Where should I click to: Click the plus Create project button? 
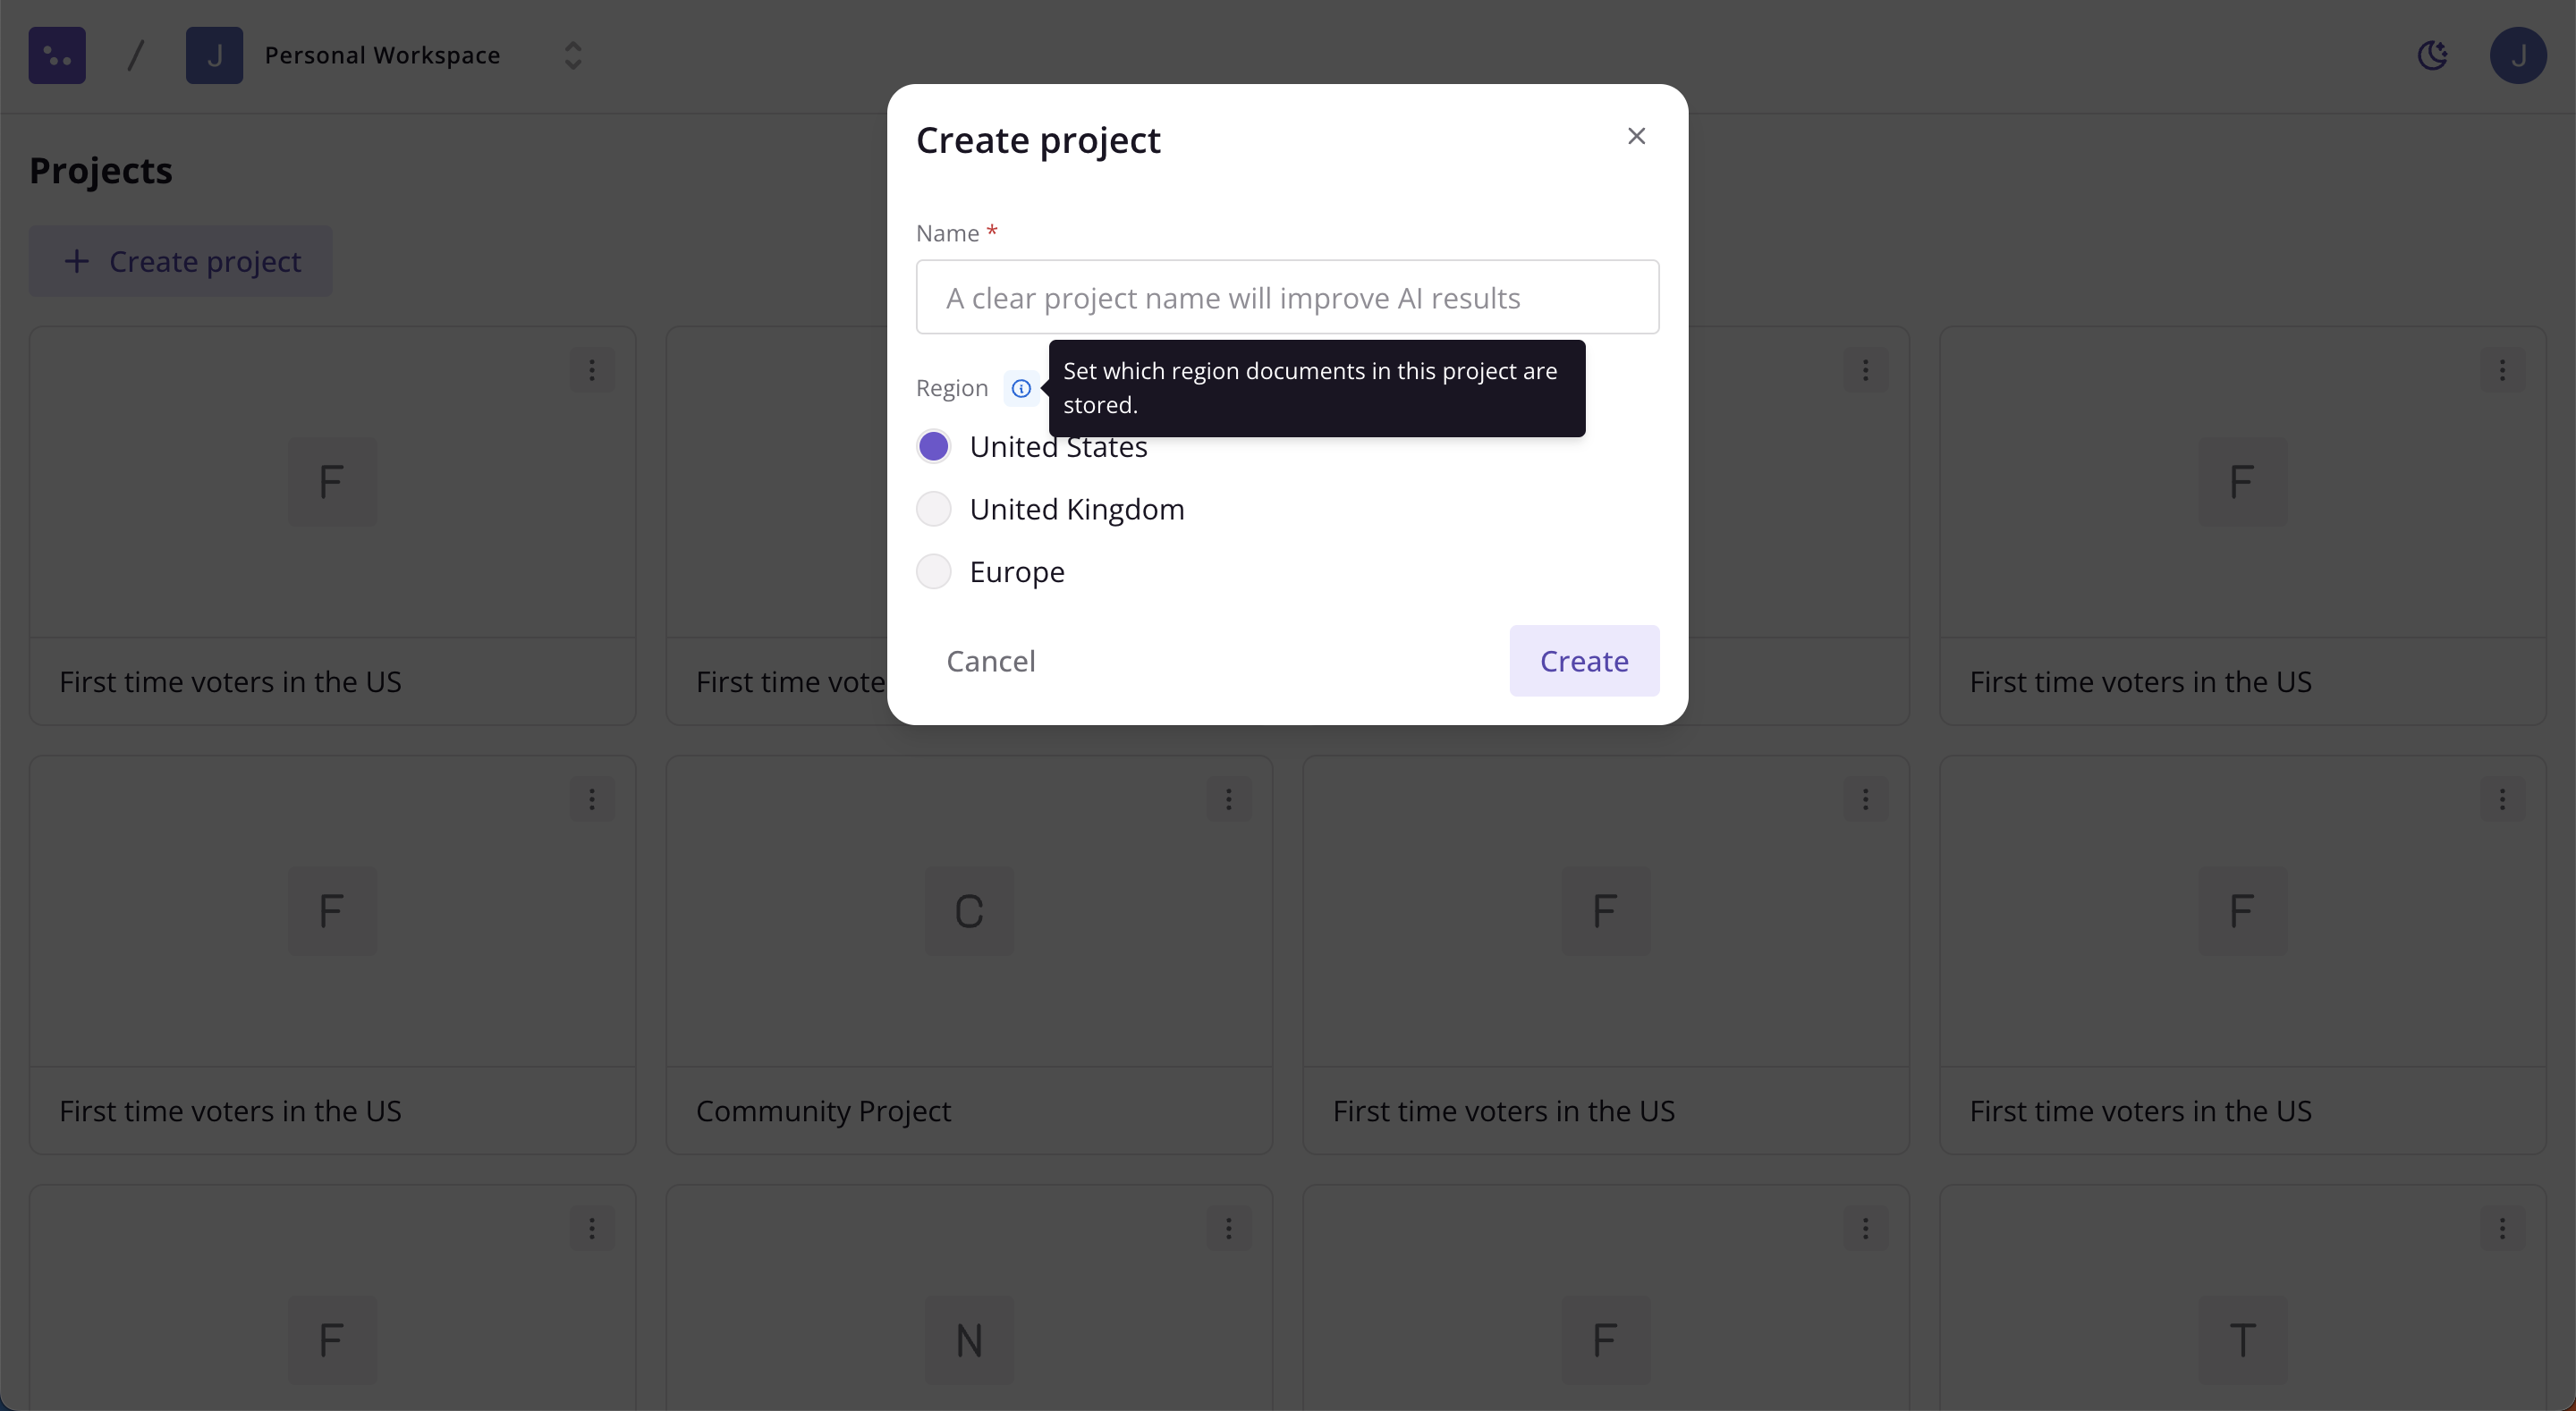point(181,261)
